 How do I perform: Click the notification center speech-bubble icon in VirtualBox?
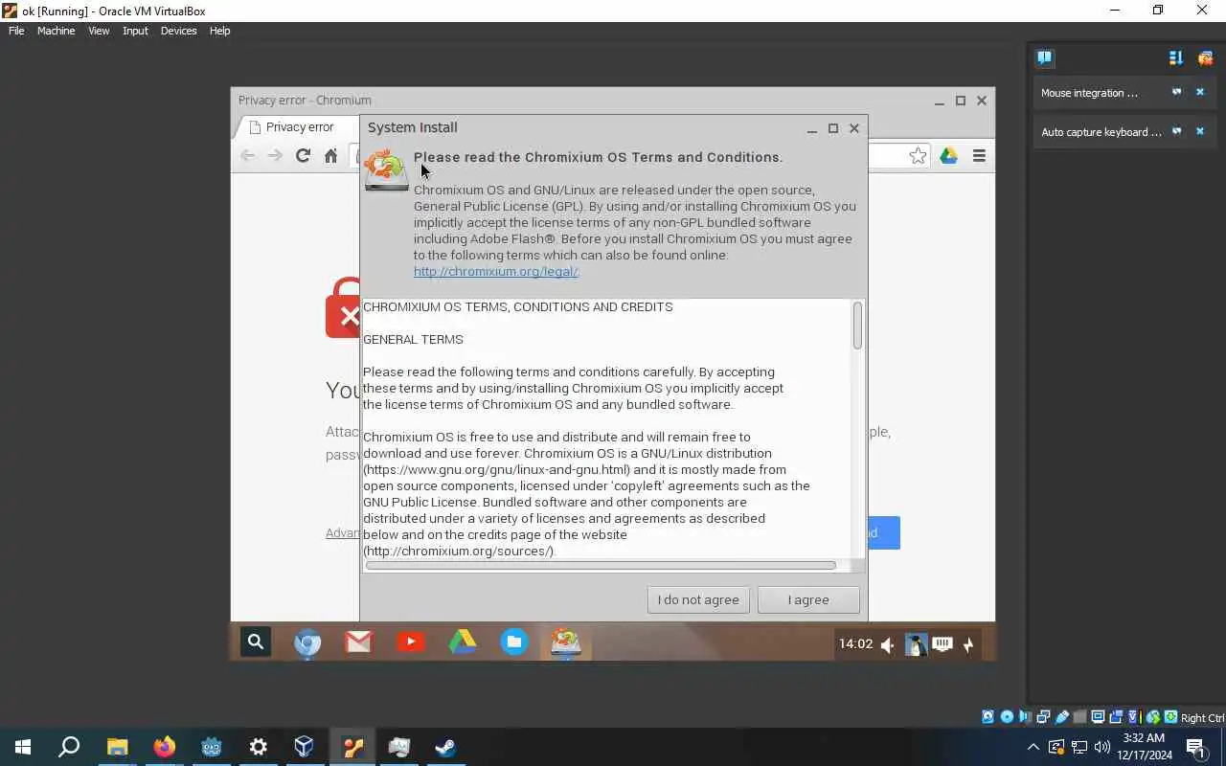click(1044, 57)
